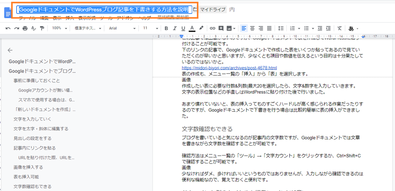Go to outline item Googleアカウントが無い場...
395x191 pixels.
point(45,90)
